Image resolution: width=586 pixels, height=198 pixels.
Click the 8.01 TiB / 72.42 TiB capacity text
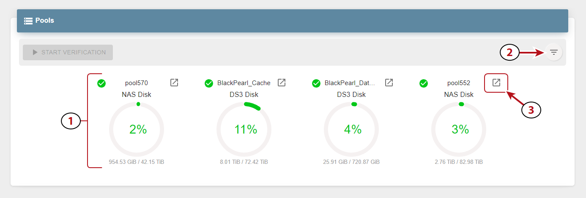point(244,162)
